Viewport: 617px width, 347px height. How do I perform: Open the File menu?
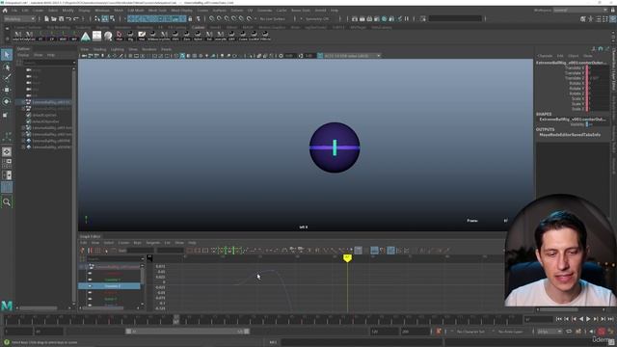pyautogui.click(x=14, y=11)
